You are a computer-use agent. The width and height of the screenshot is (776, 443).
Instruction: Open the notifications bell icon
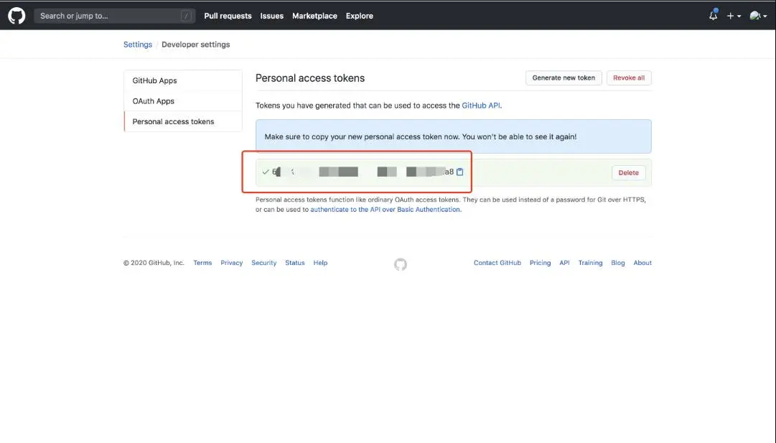coord(713,16)
